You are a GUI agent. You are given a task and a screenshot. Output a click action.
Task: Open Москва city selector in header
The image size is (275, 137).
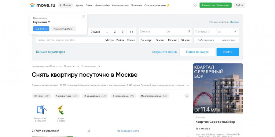[65, 5]
